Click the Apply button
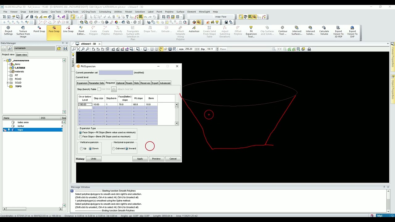395x222 pixels. (140, 159)
